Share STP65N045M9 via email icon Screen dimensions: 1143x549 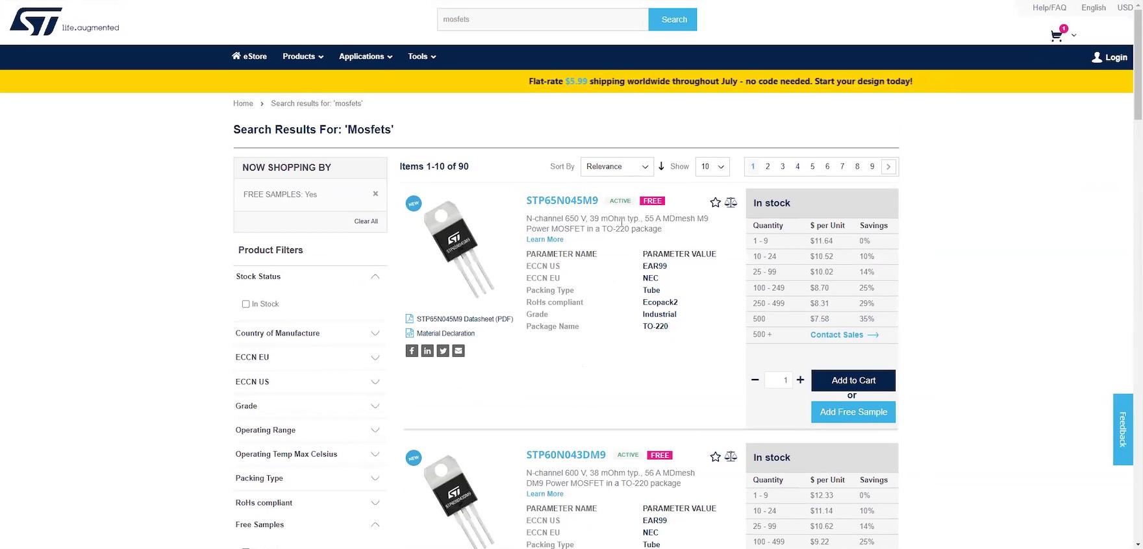458,351
